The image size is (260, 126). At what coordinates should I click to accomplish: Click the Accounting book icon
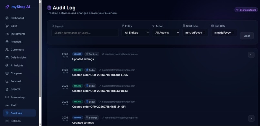(7, 97)
